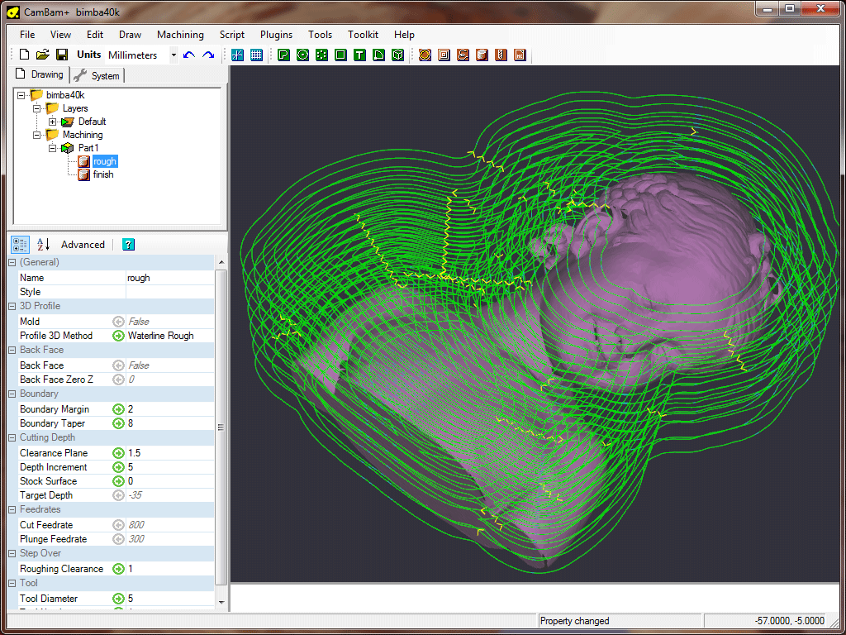Toggle the show grid button
The height and width of the screenshot is (635, 846).
256,55
